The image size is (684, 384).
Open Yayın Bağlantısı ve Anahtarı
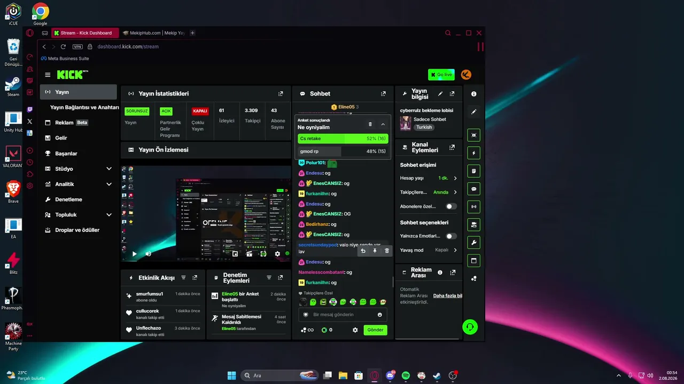[84, 107]
